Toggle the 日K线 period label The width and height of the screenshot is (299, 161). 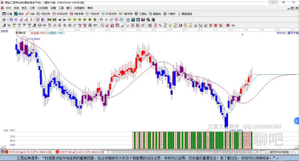tap(4, 31)
